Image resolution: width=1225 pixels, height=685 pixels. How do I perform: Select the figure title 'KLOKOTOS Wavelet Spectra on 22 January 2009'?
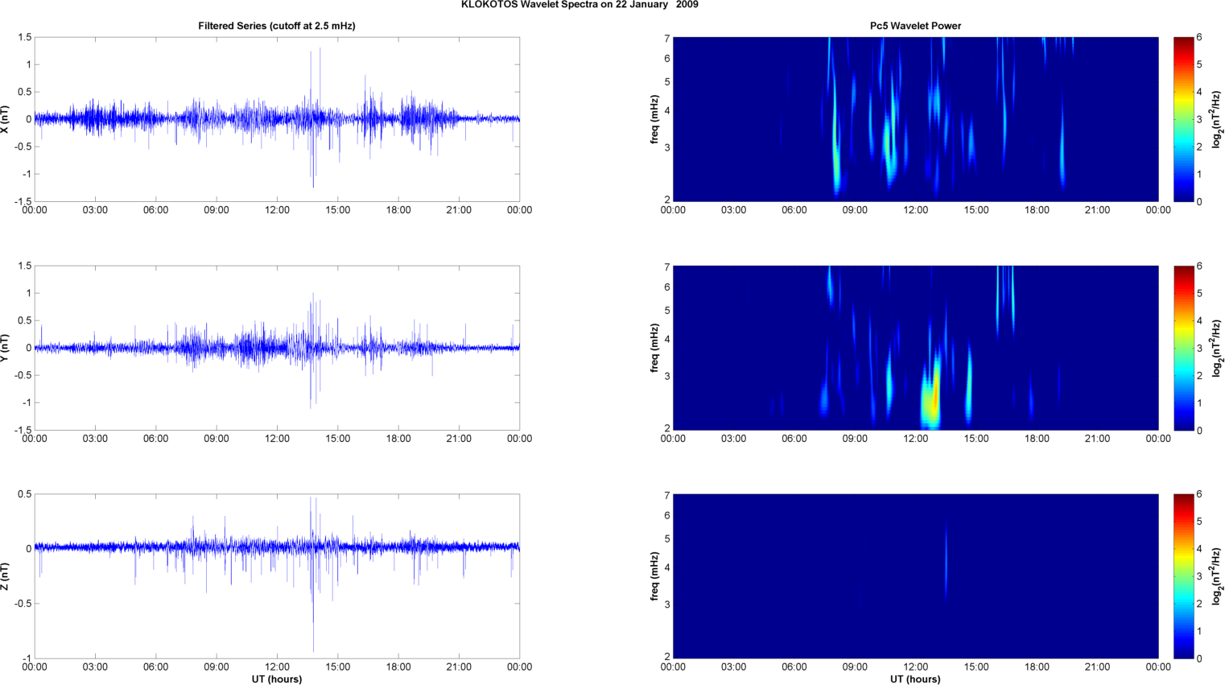click(580, 5)
